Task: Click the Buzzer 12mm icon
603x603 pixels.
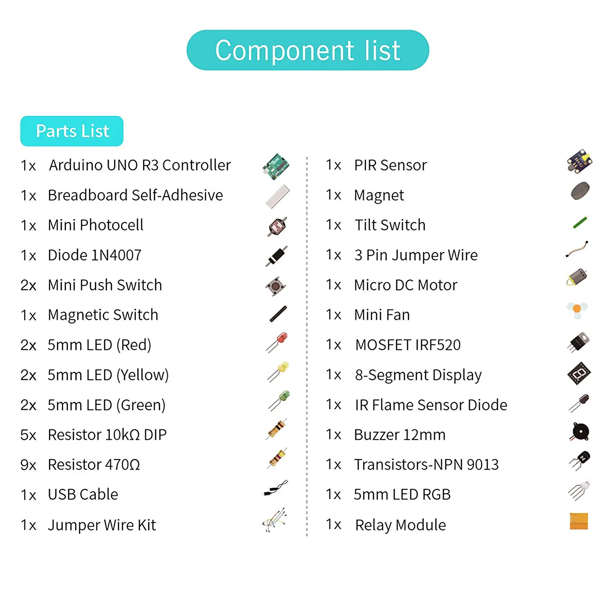Action: tap(579, 432)
